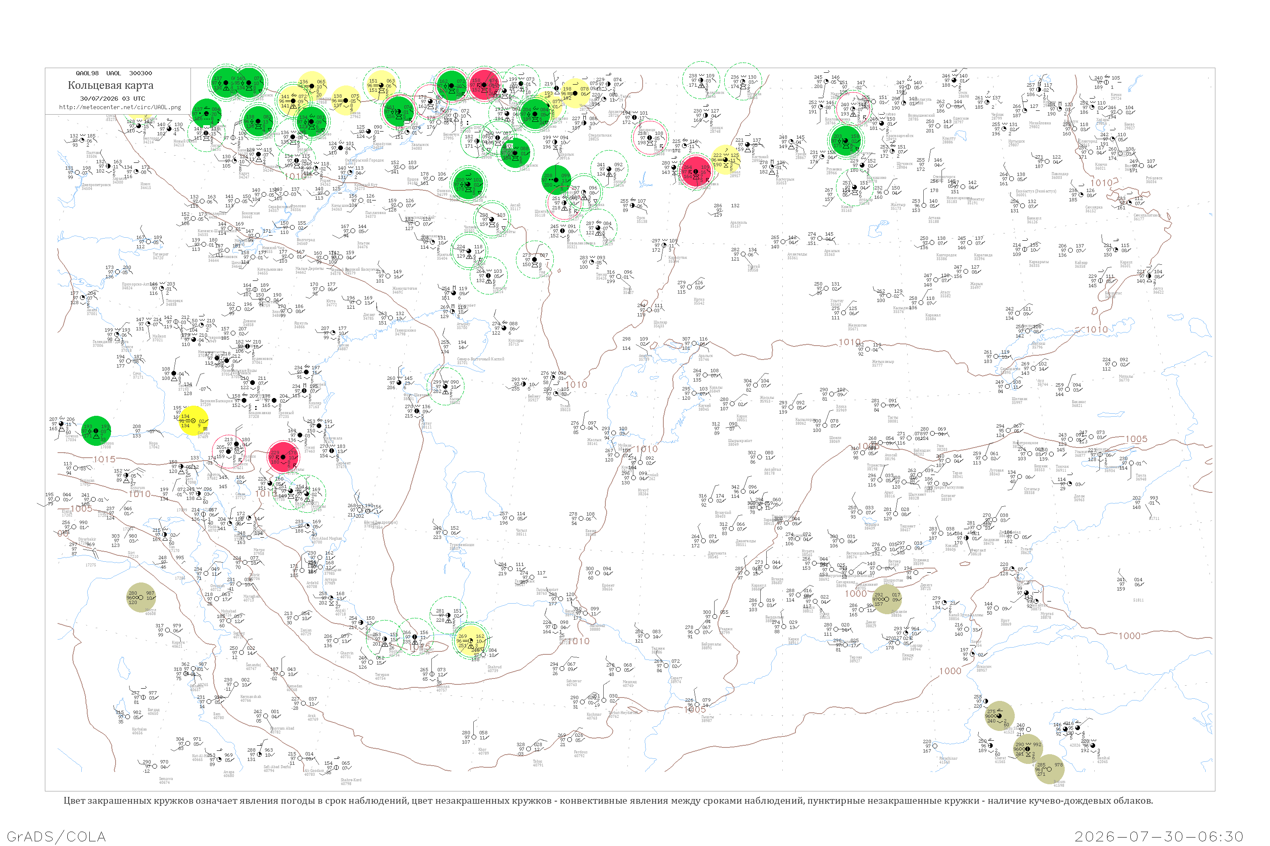The width and height of the screenshot is (1270, 846).
Task: Click the "Торгай 35358" station label
Action: [x=753, y=268]
